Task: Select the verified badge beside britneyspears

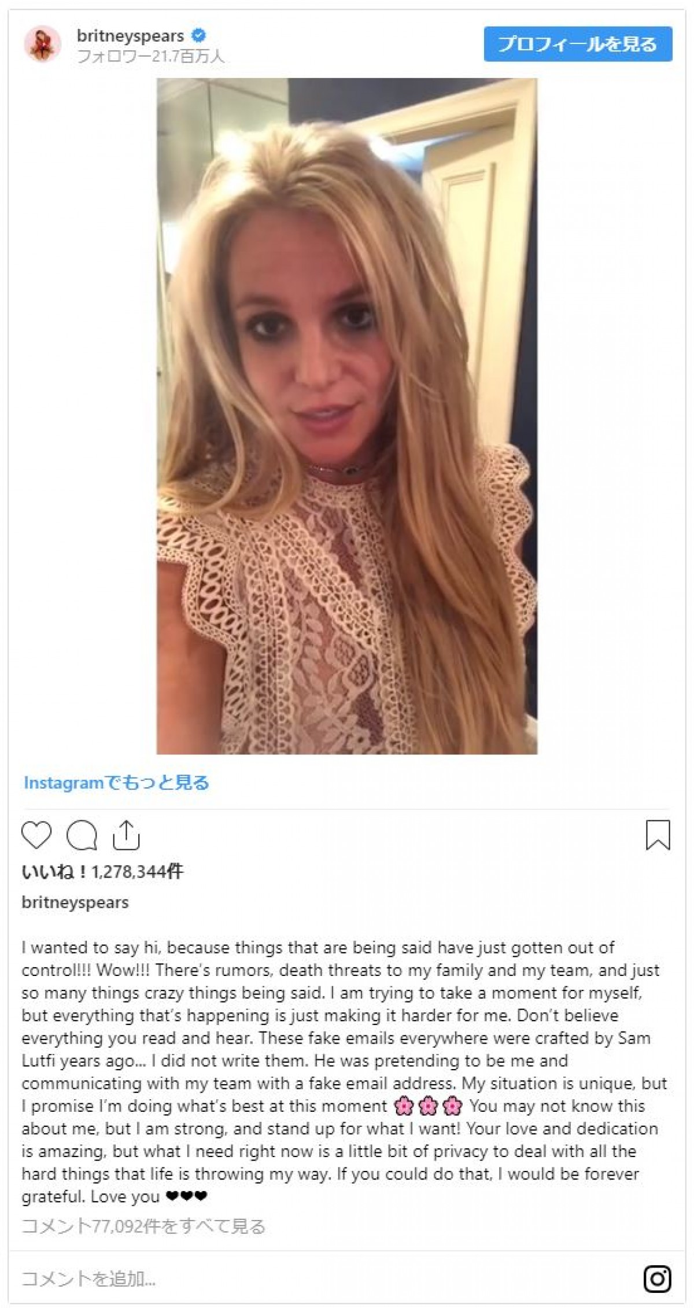Action: point(198,36)
